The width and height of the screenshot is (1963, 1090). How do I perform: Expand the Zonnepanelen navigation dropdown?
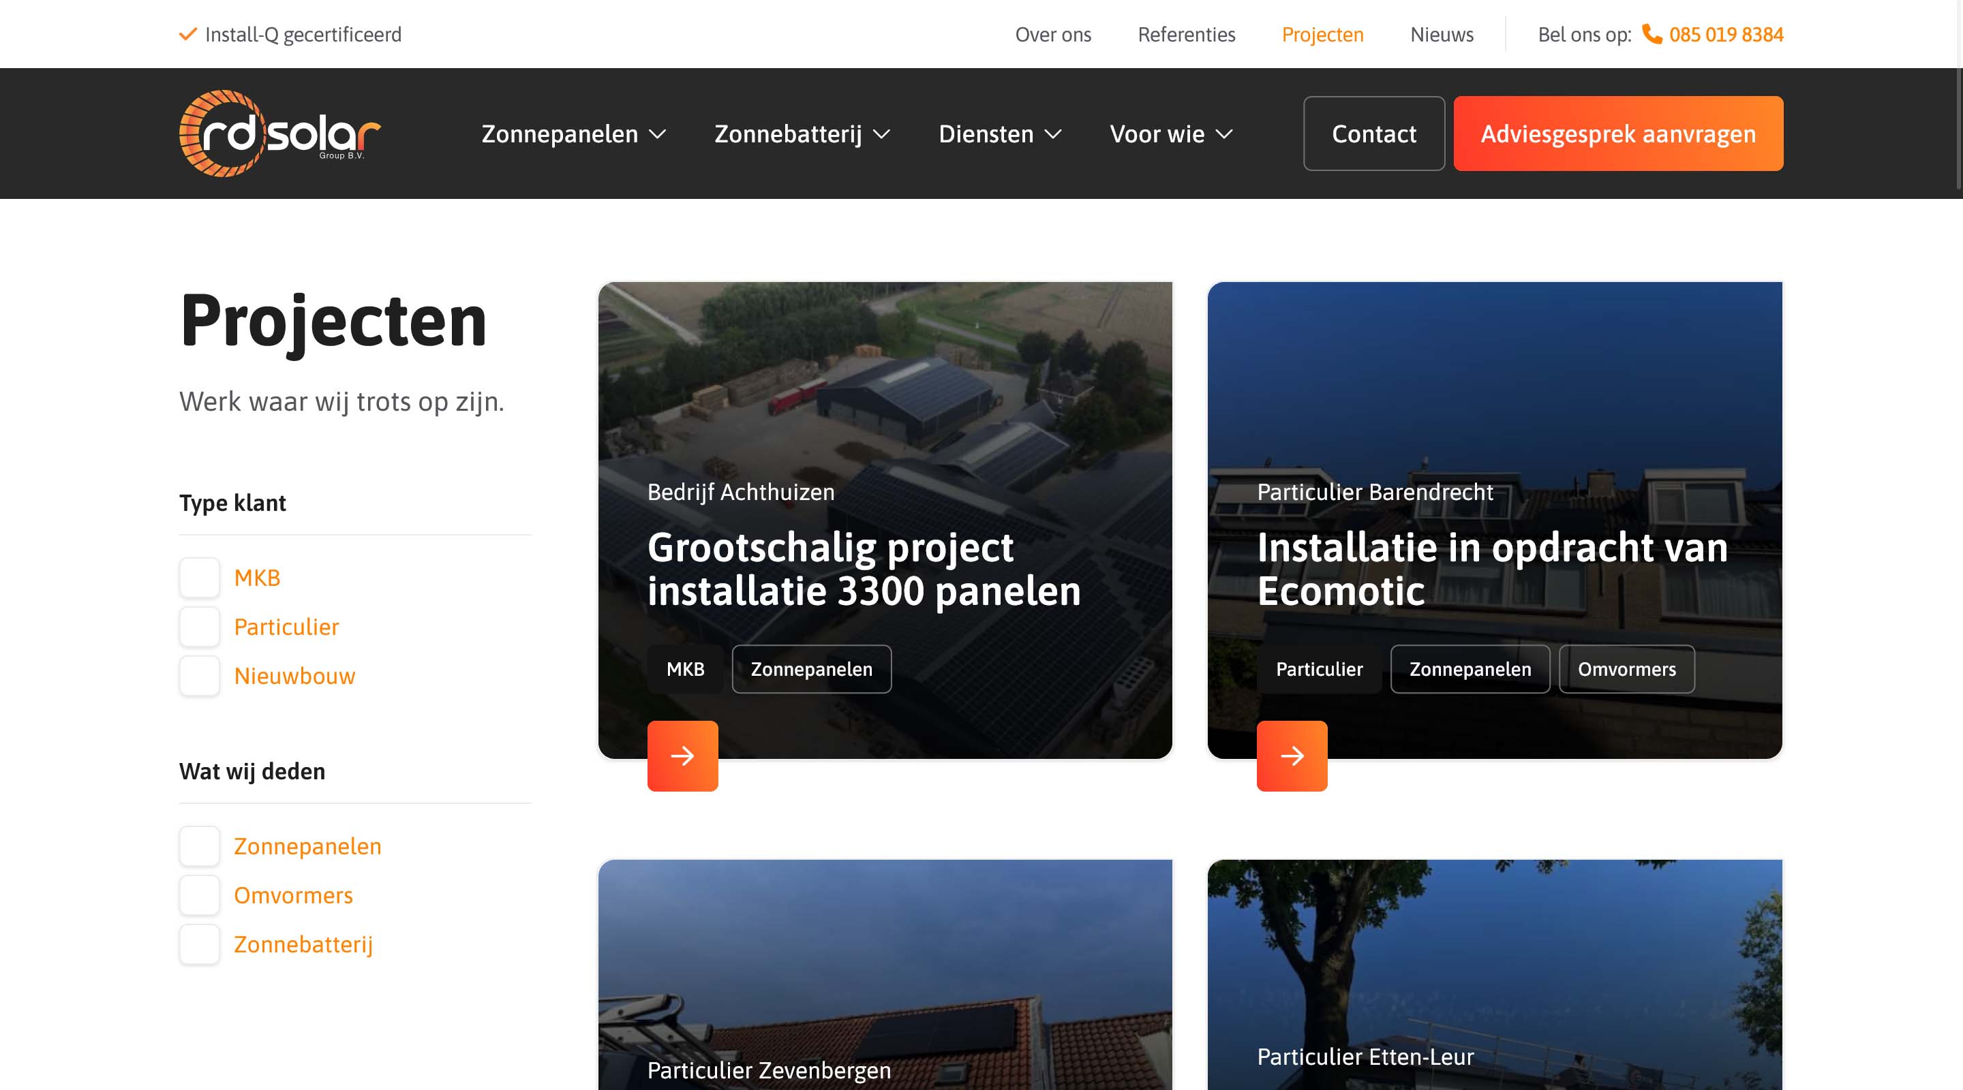tap(573, 134)
